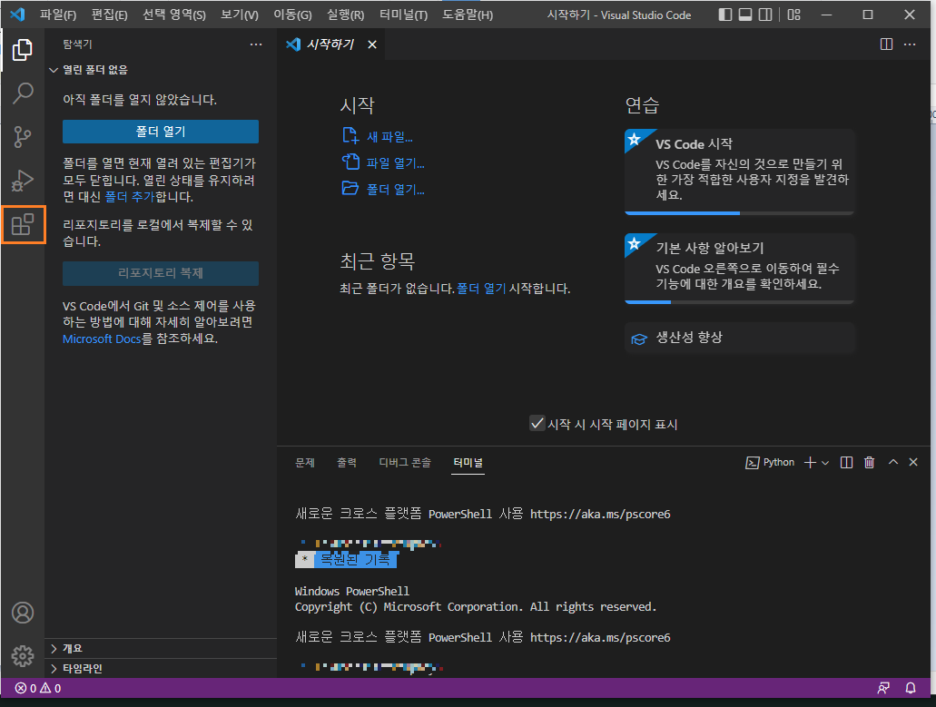Screen dimensions: 936x707
Task: Uncheck 시작 시 시작 페이지 표시 checkbox
Action: (x=537, y=423)
